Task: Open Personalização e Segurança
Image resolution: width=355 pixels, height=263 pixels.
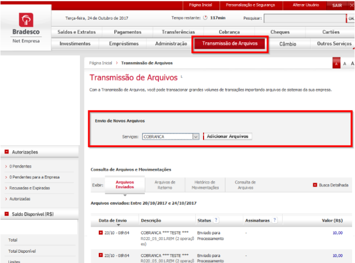Action: click(251, 5)
